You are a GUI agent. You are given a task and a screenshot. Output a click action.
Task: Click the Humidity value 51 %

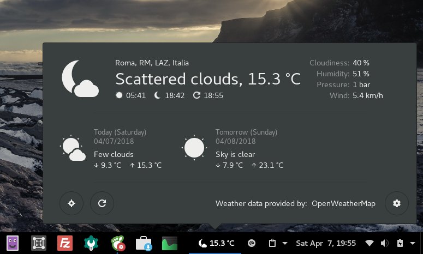(361, 74)
